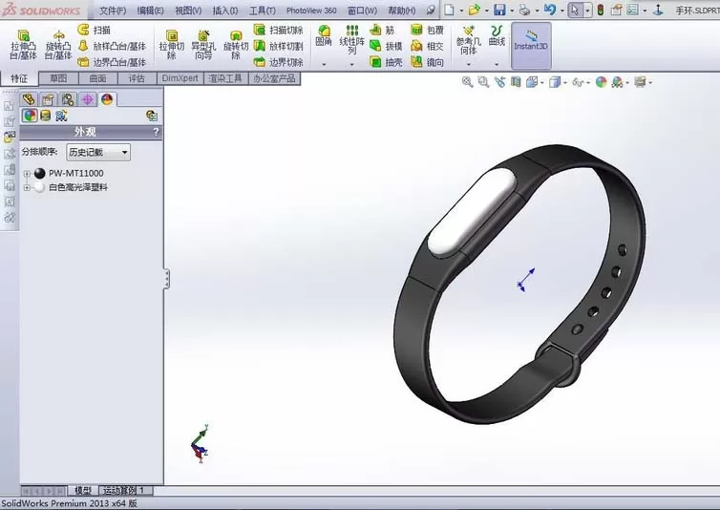Switch to the DimXpert tab
720x510 pixels.
point(180,78)
